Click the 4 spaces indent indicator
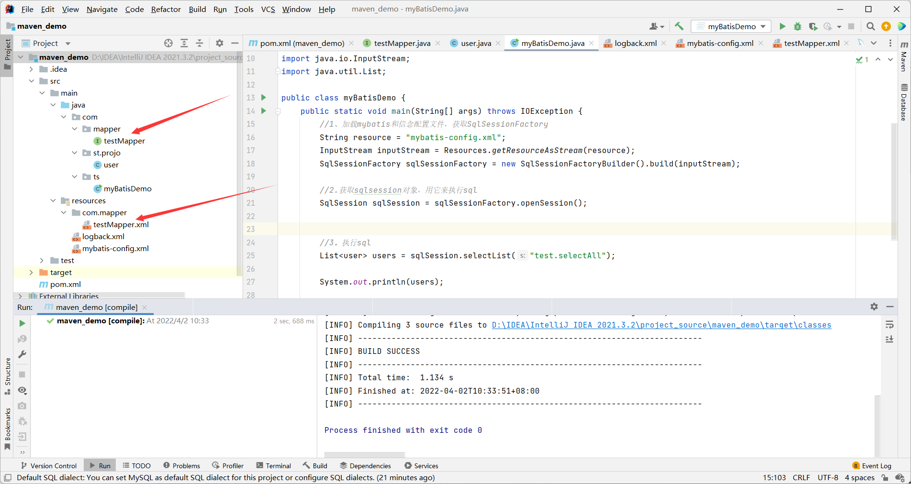Viewport: 911px width, 484px height. [859, 477]
